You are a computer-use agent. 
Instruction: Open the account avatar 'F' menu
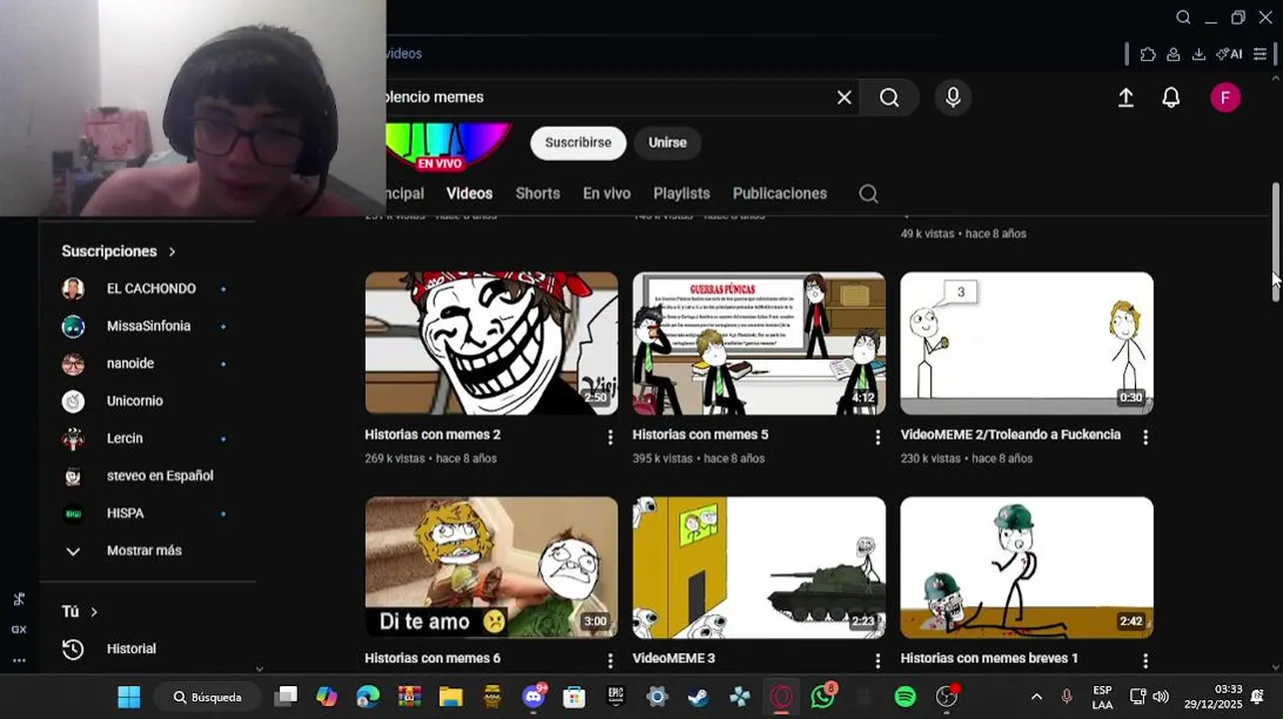1226,97
